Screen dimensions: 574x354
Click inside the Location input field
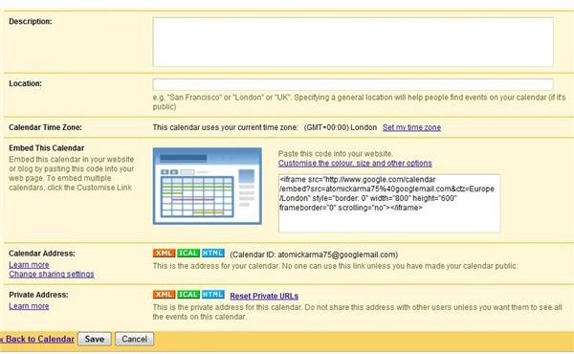[x=353, y=84]
